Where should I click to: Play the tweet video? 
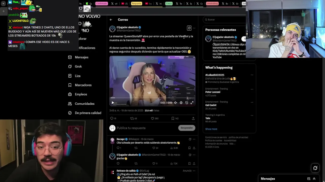tap(113, 103)
